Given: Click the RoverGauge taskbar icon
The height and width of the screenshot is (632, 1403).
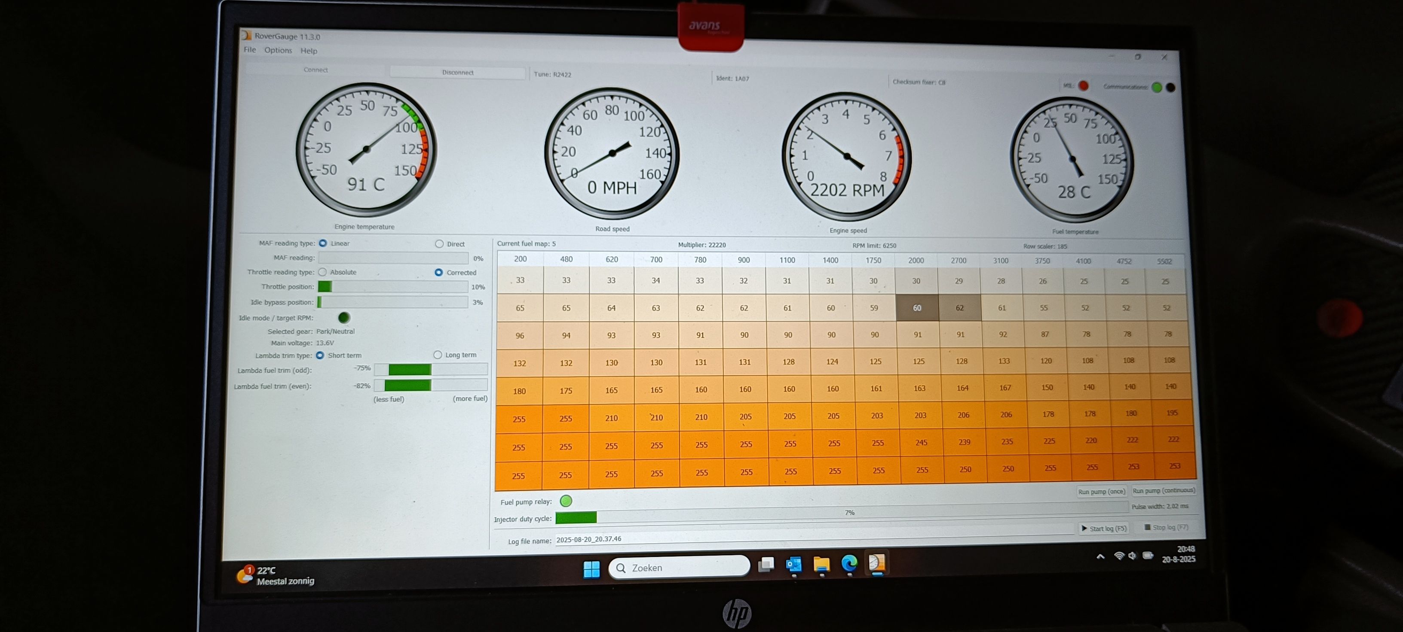Looking at the screenshot, I should [876, 562].
